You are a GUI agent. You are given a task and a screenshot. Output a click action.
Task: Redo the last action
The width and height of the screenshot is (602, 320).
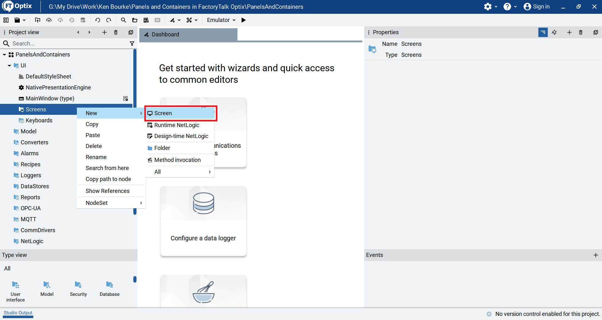109,20
